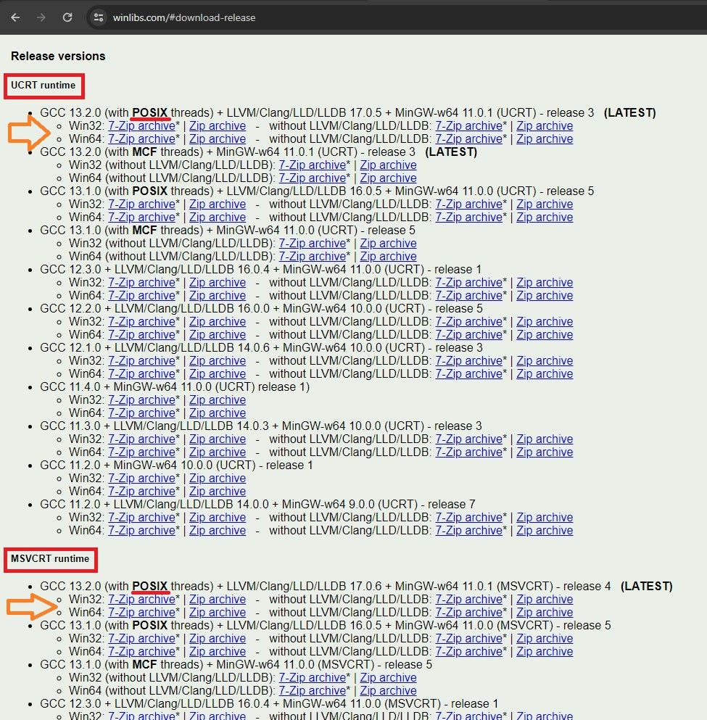Download UCRT GCC 11.4.0 Win32 7-Zip archive

point(142,400)
